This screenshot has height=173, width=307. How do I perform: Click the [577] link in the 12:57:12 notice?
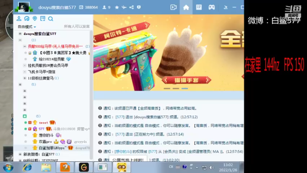(x=120, y=117)
